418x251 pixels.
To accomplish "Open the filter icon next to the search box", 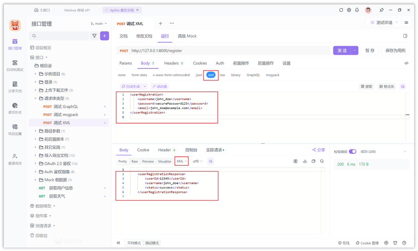I will [94, 36].
